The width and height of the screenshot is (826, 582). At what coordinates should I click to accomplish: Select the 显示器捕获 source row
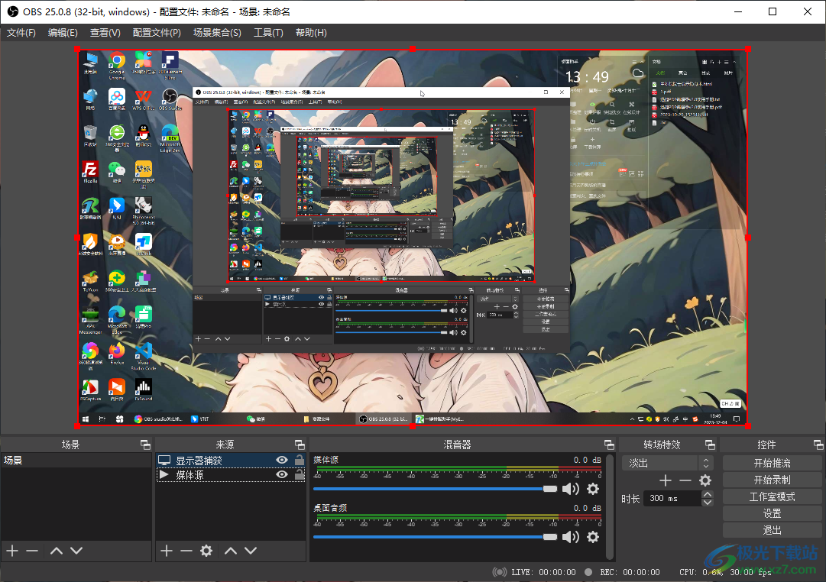pos(231,461)
